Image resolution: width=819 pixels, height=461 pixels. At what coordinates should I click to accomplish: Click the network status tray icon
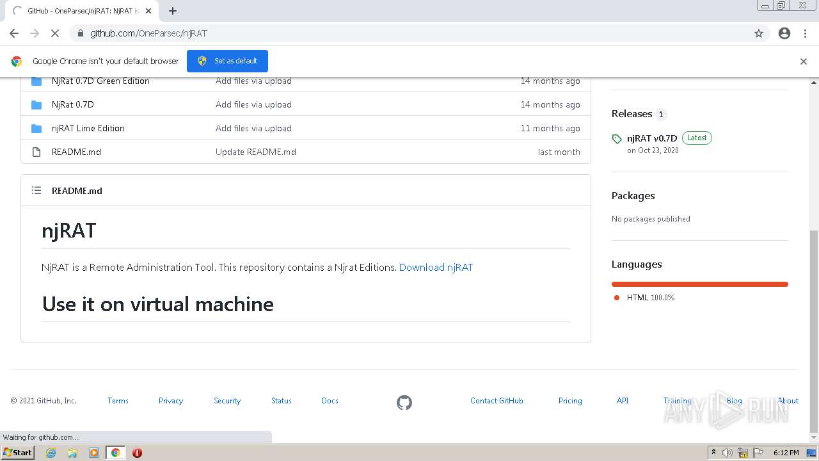743,453
